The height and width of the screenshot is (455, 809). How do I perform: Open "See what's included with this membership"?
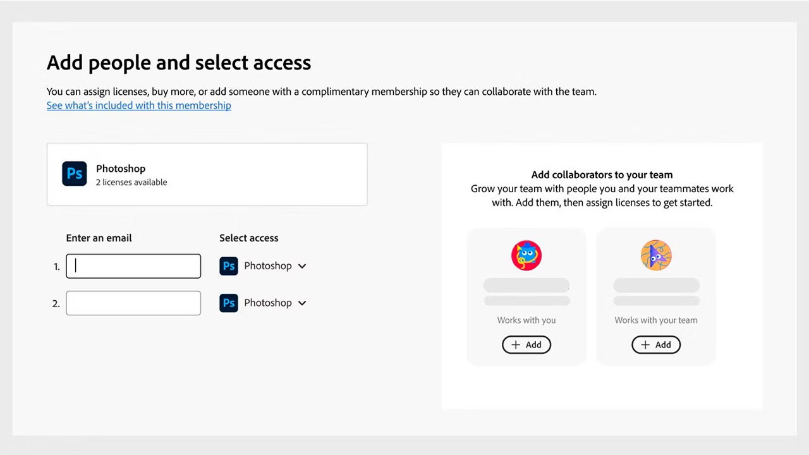pyautogui.click(x=138, y=105)
